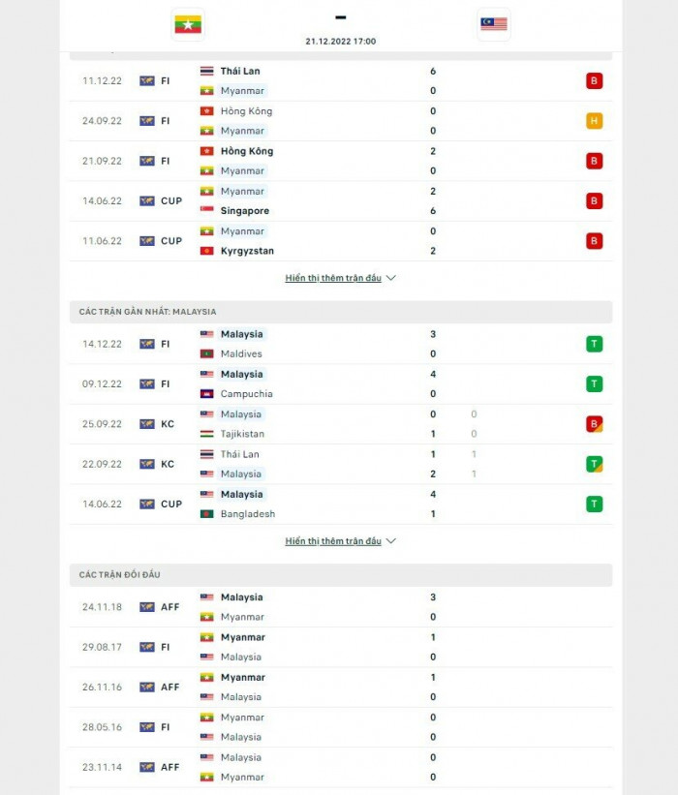The width and height of the screenshot is (678, 795).
Task: Expand more matches under Myanmar recent games
Action: [x=340, y=278]
